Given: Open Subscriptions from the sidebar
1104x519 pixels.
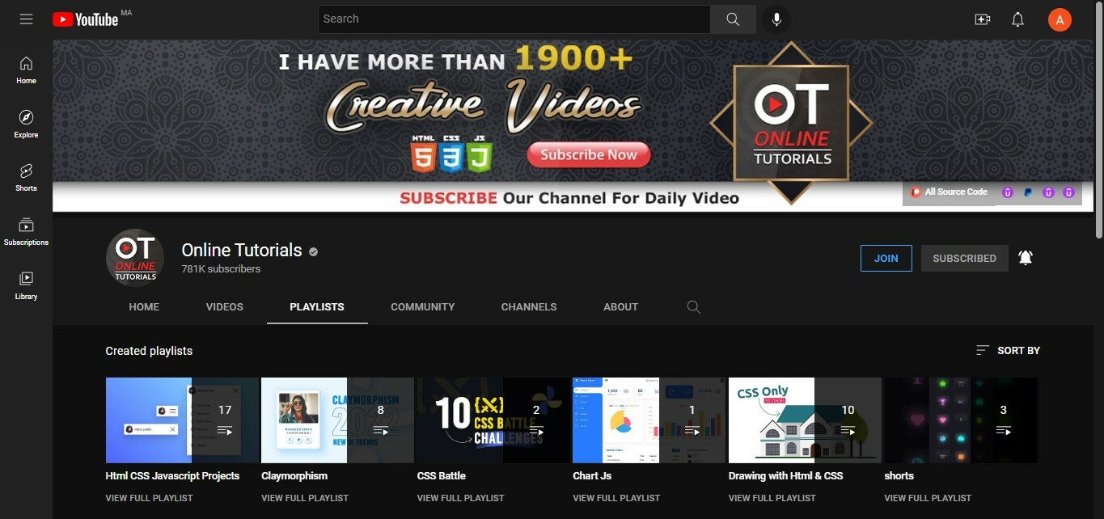Looking at the screenshot, I should tap(25, 230).
